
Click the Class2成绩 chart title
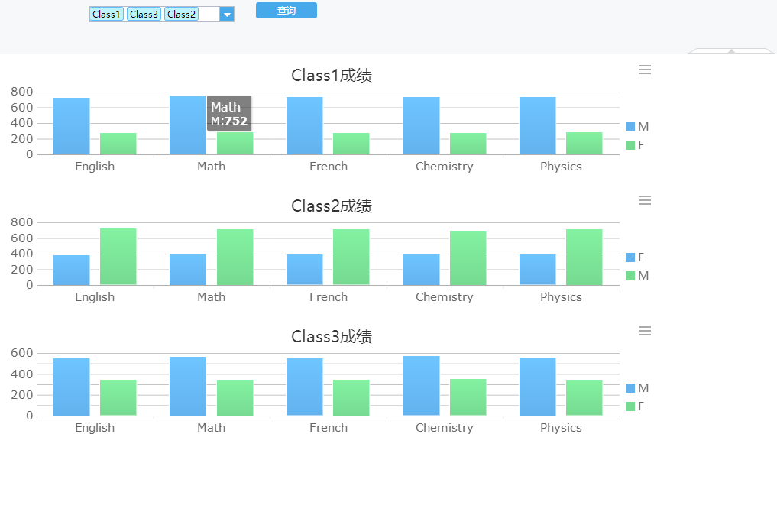[332, 206]
